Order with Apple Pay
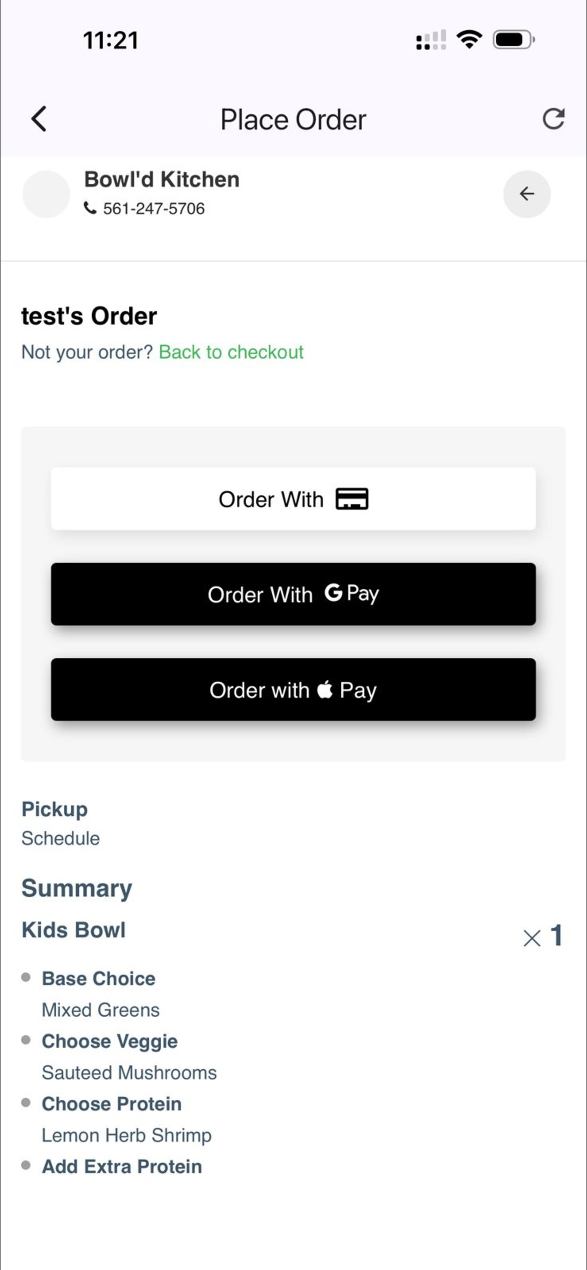 293,689
